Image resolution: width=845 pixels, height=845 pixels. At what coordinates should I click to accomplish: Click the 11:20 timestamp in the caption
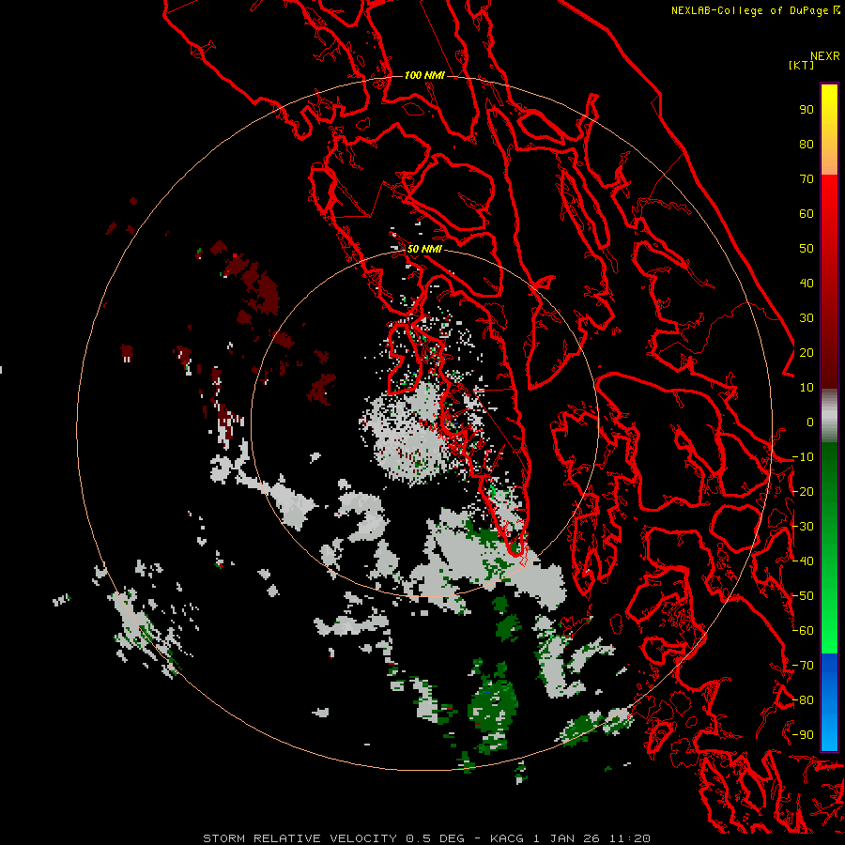coord(630,838)
